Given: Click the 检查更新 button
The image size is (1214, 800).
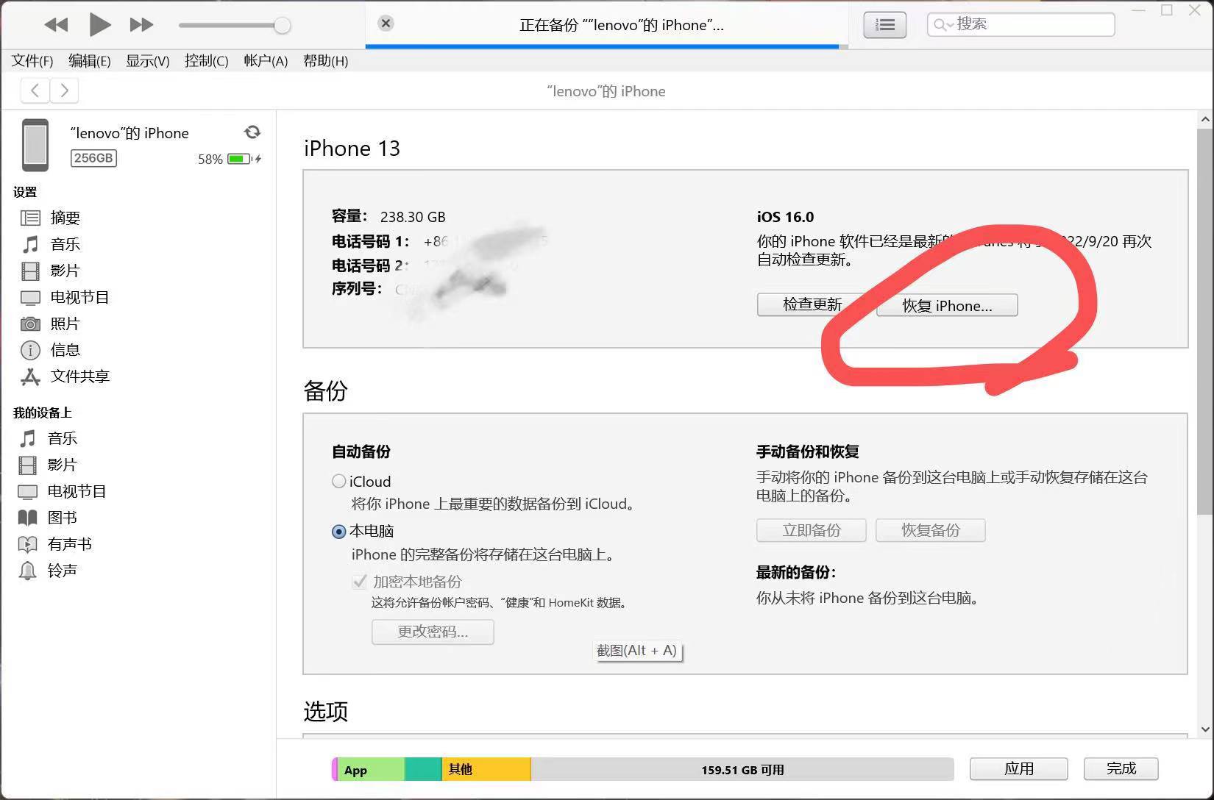Looking at the screenshot, I should (x=812, y=304).
